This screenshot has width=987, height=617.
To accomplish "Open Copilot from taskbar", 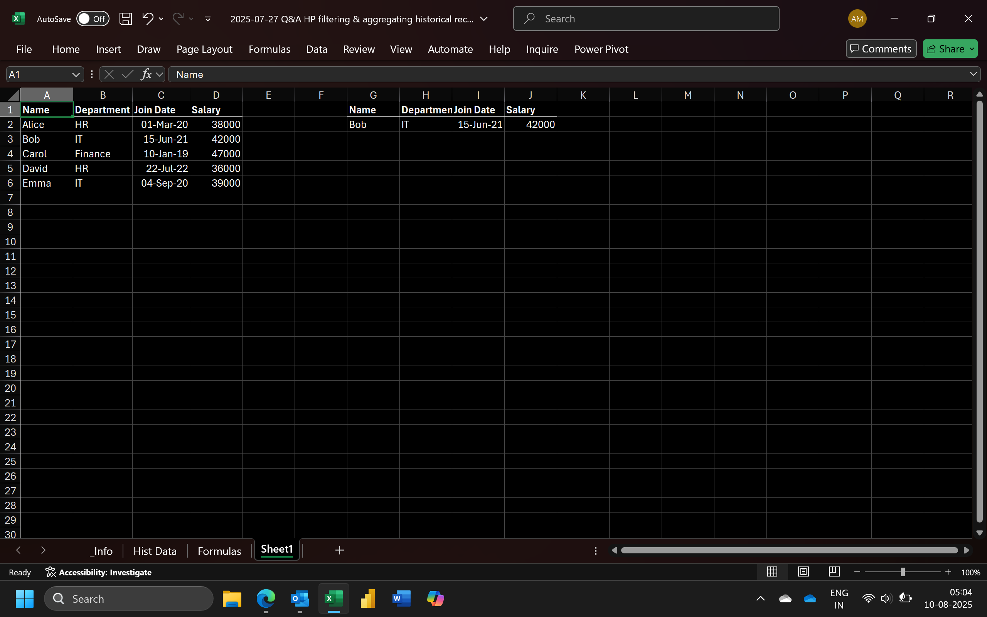I will (435, 598).
